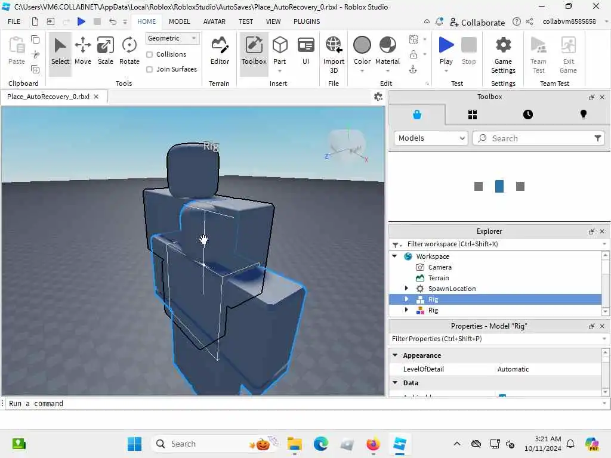Open the Play dropdown arrow
The width and height of the screenshot is (611, 458).
coord(446,71)
